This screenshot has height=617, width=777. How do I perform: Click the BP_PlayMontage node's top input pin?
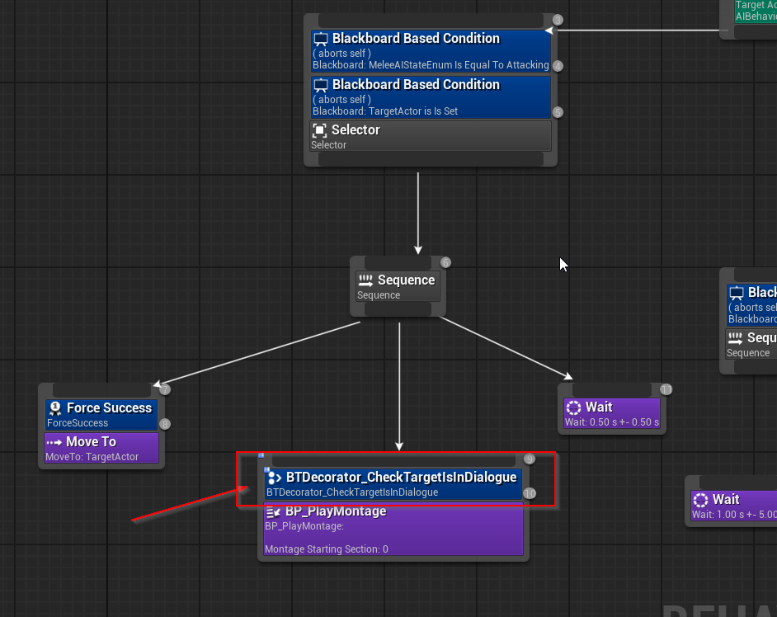pyautogui.click(x=393, y=459)
